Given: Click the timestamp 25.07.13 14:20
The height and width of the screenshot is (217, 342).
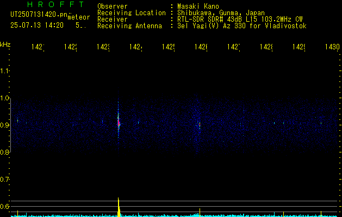Looking at the screenshot, I should click(x=37, y=25).
